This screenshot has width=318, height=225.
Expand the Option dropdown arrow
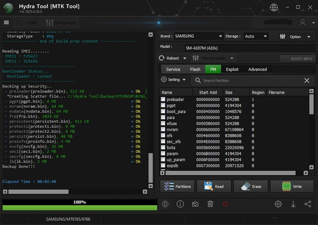(x=309, y=37)
